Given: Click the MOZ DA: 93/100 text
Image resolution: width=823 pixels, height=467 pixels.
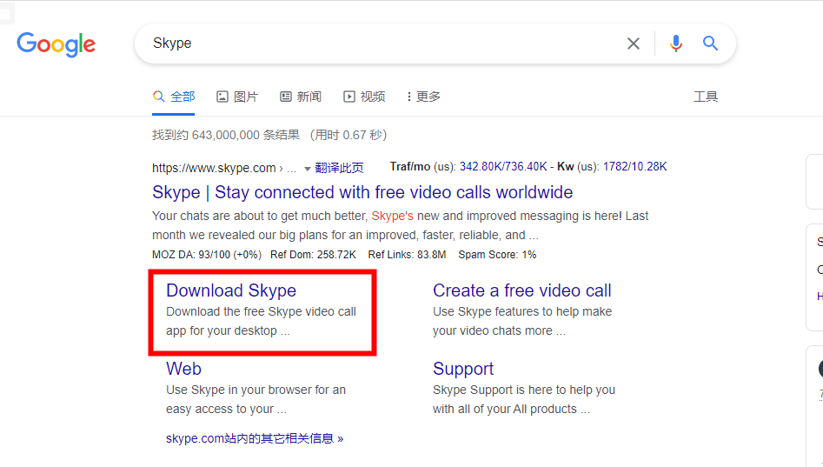Looking at the screenshot, I should coord(207,255).
